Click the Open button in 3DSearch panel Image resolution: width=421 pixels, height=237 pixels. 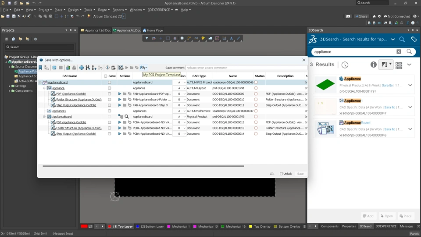[387, 216]
